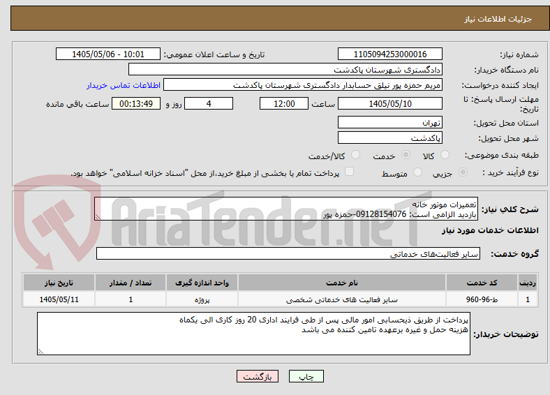
Task: Click the request creator field مریم حمزه پور
Action: pyautogui.click(x=303, y=85)
